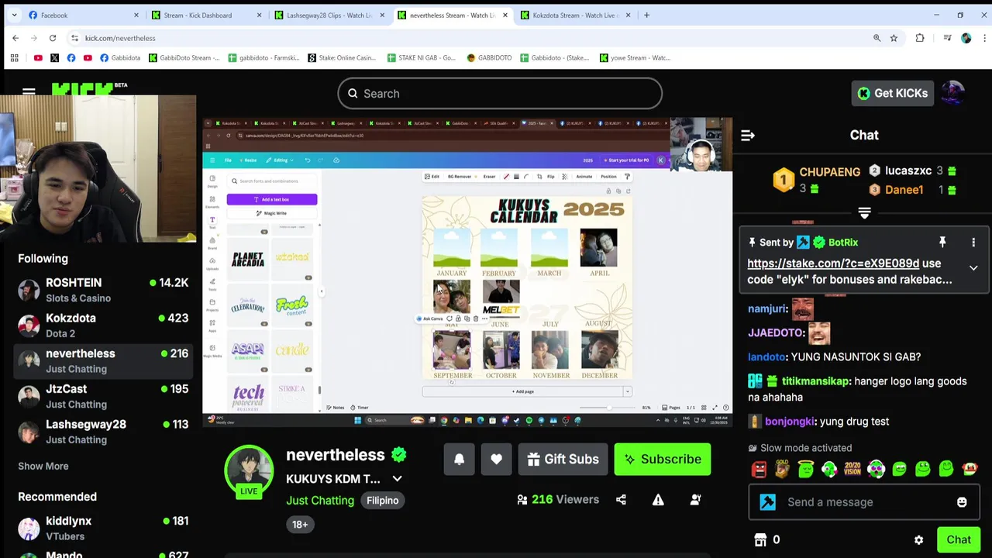Click the 18+ tag
The image size is (992, 558).
tap(300, 525)
